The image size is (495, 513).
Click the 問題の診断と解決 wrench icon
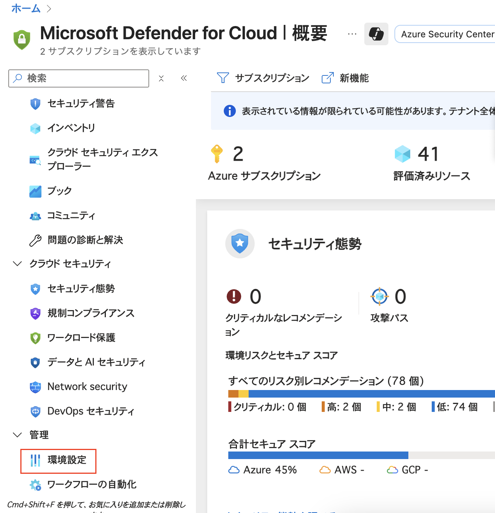click(x=35, y=240)
